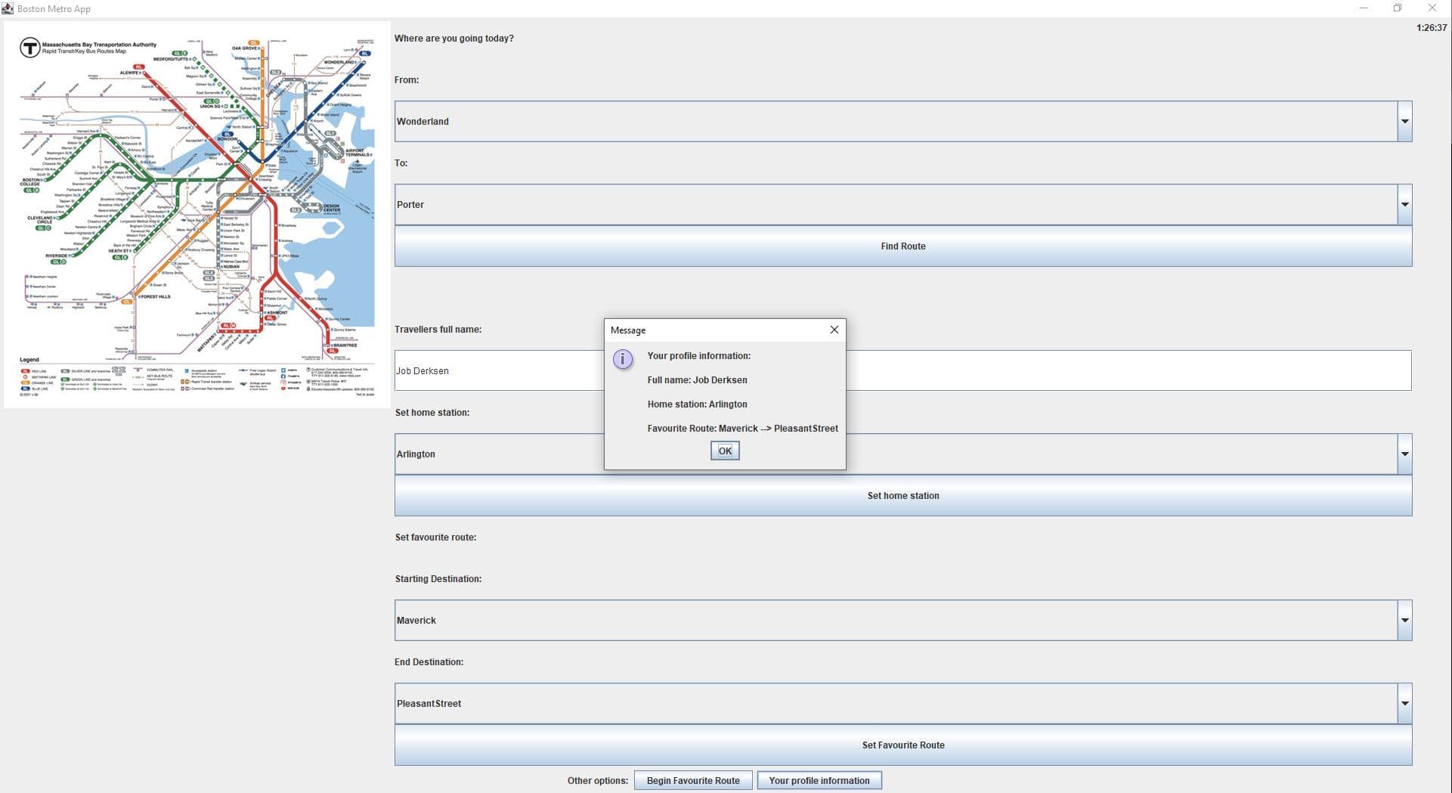Click the Set Favourite Route button

pos(903,745)
